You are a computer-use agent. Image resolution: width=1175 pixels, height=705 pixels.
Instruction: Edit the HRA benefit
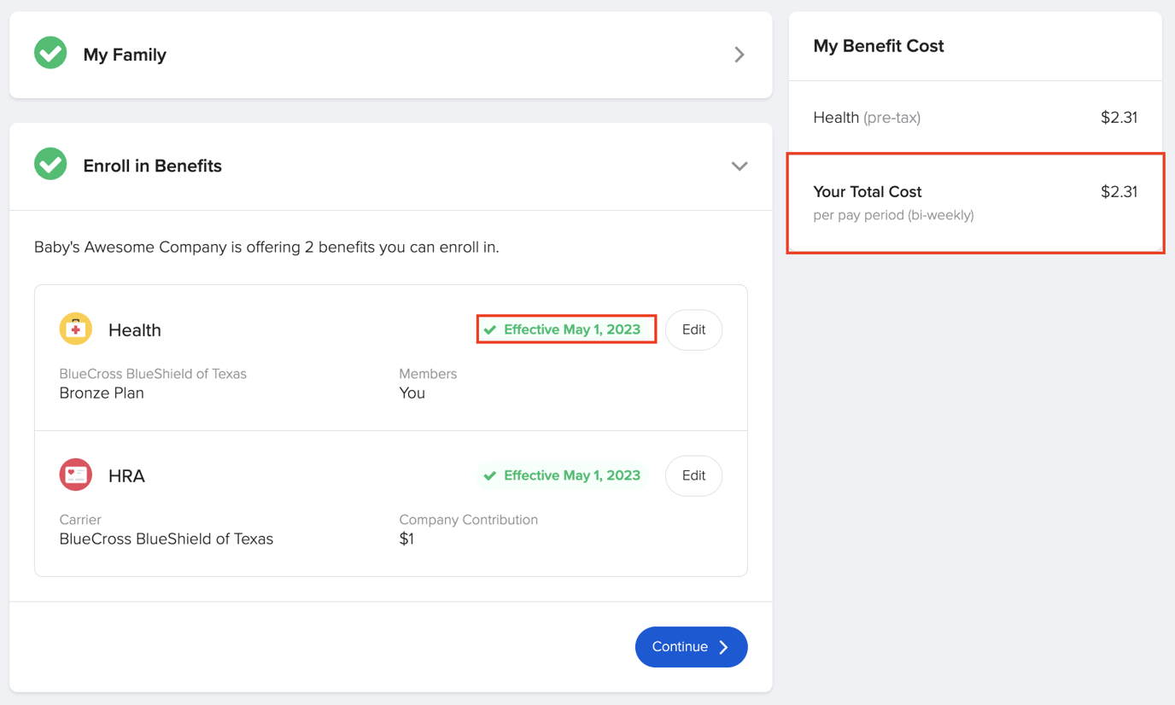click(x=693, y=475)
